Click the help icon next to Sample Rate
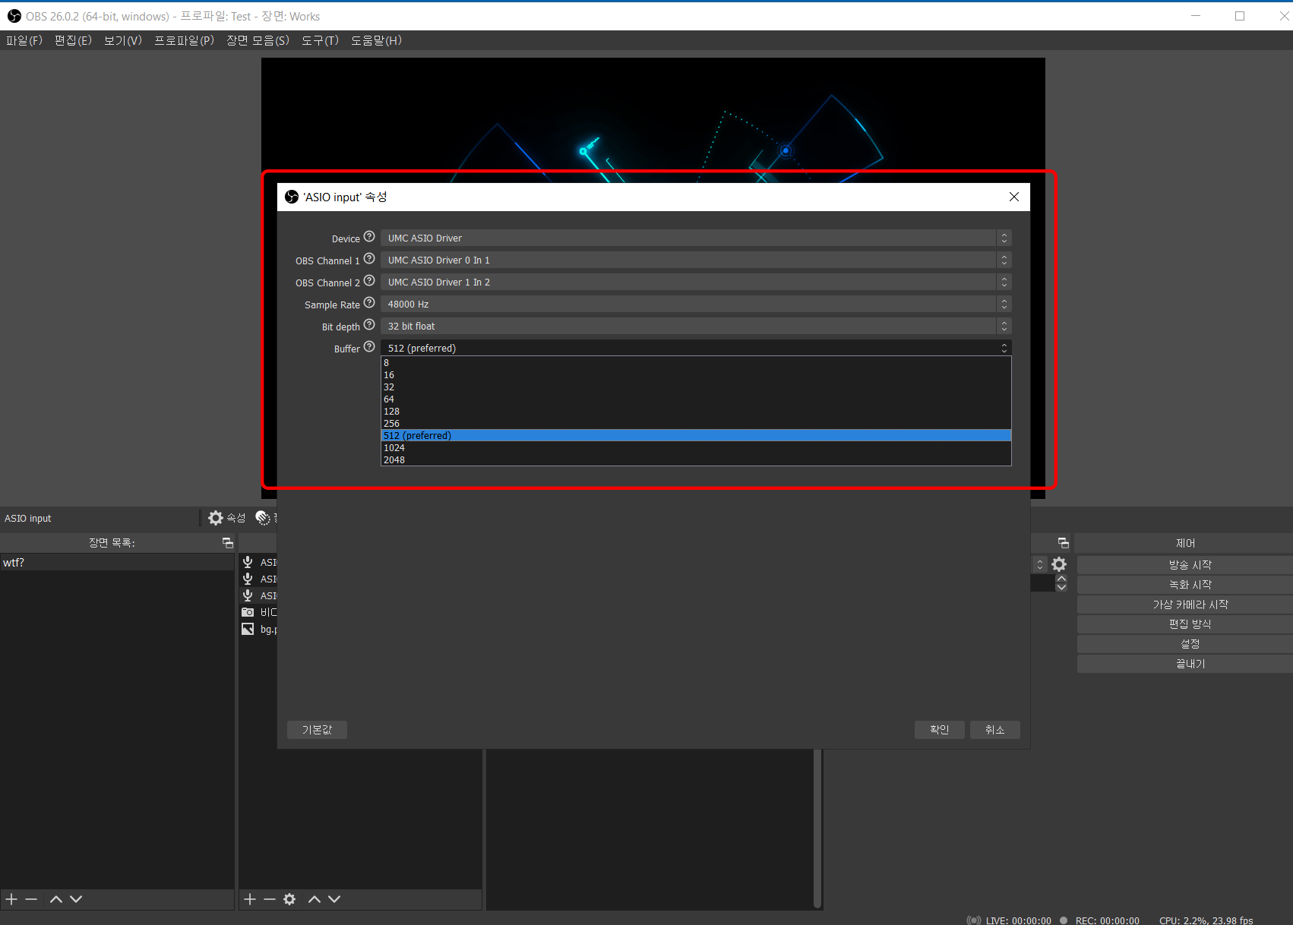 tap(369, 303)
